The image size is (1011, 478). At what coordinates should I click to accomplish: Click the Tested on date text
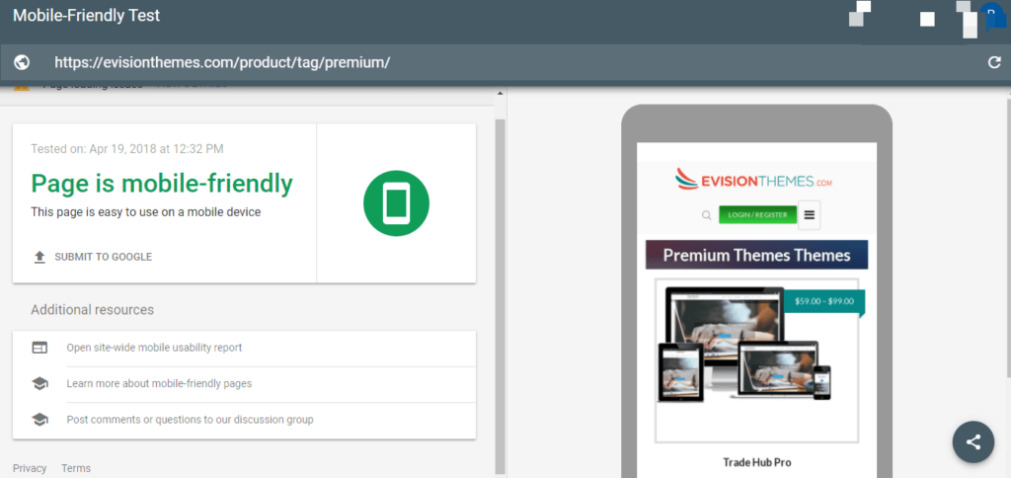pos(127,149)
